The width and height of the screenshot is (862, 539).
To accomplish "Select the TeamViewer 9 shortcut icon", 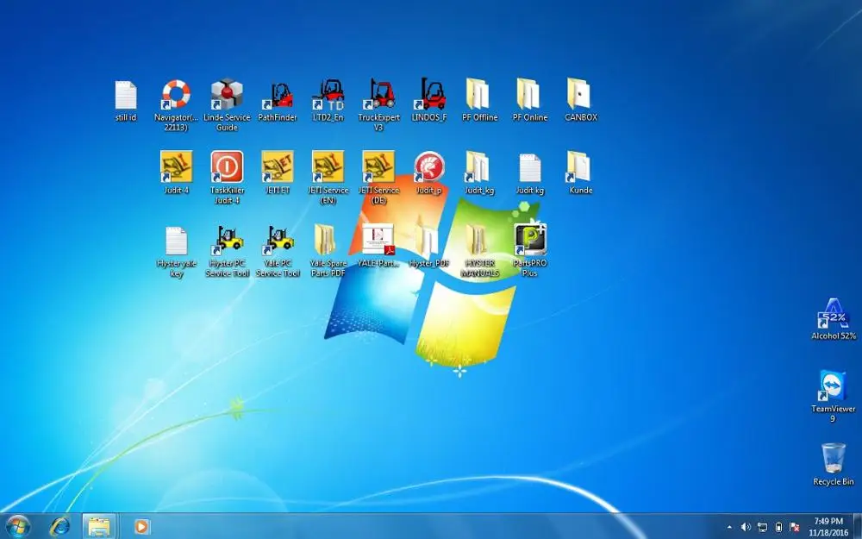I will [x=834, y=386].
